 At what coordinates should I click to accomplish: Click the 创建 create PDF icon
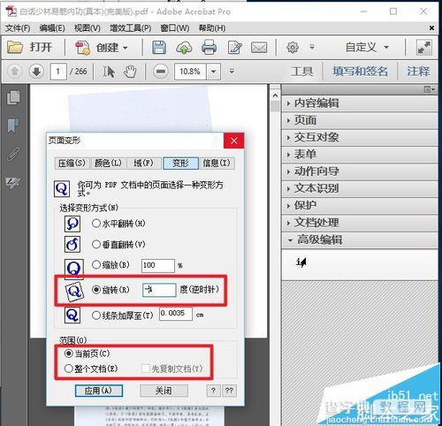(x=82, y=48)
